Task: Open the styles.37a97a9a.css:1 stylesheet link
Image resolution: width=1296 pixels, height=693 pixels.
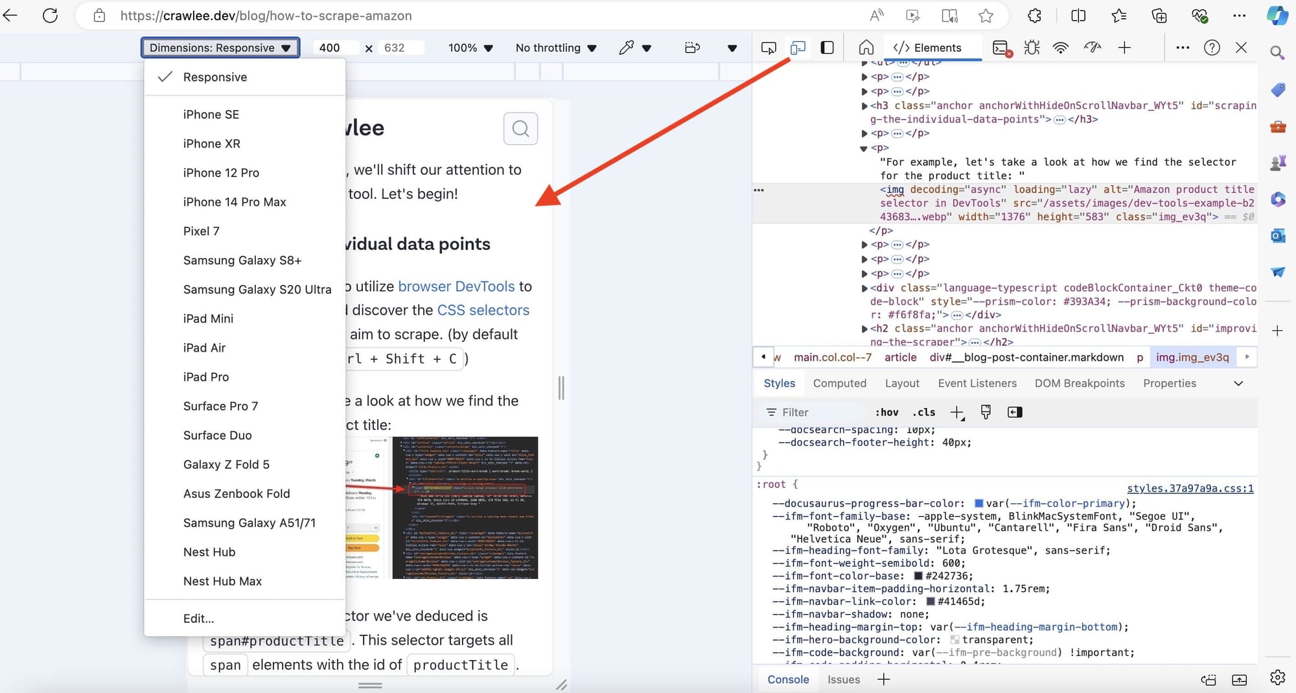Action: (x=1190, y=488)
